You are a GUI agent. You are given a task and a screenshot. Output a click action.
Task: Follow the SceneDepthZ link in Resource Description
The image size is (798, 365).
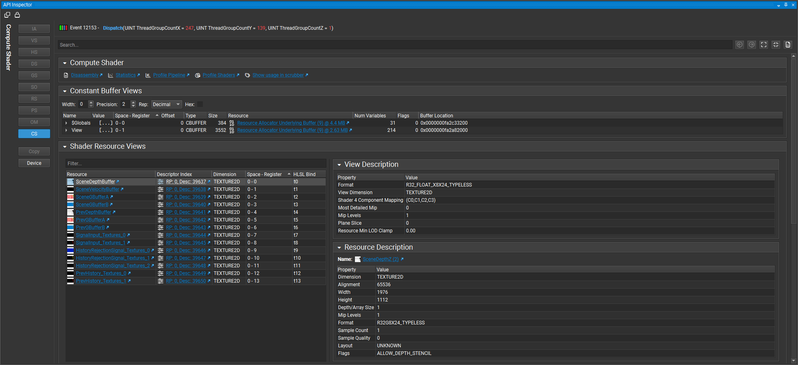[x=380, y=259]
